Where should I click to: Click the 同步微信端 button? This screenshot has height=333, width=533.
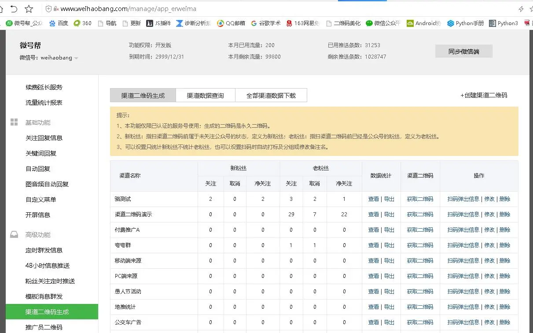coord(464,51)
